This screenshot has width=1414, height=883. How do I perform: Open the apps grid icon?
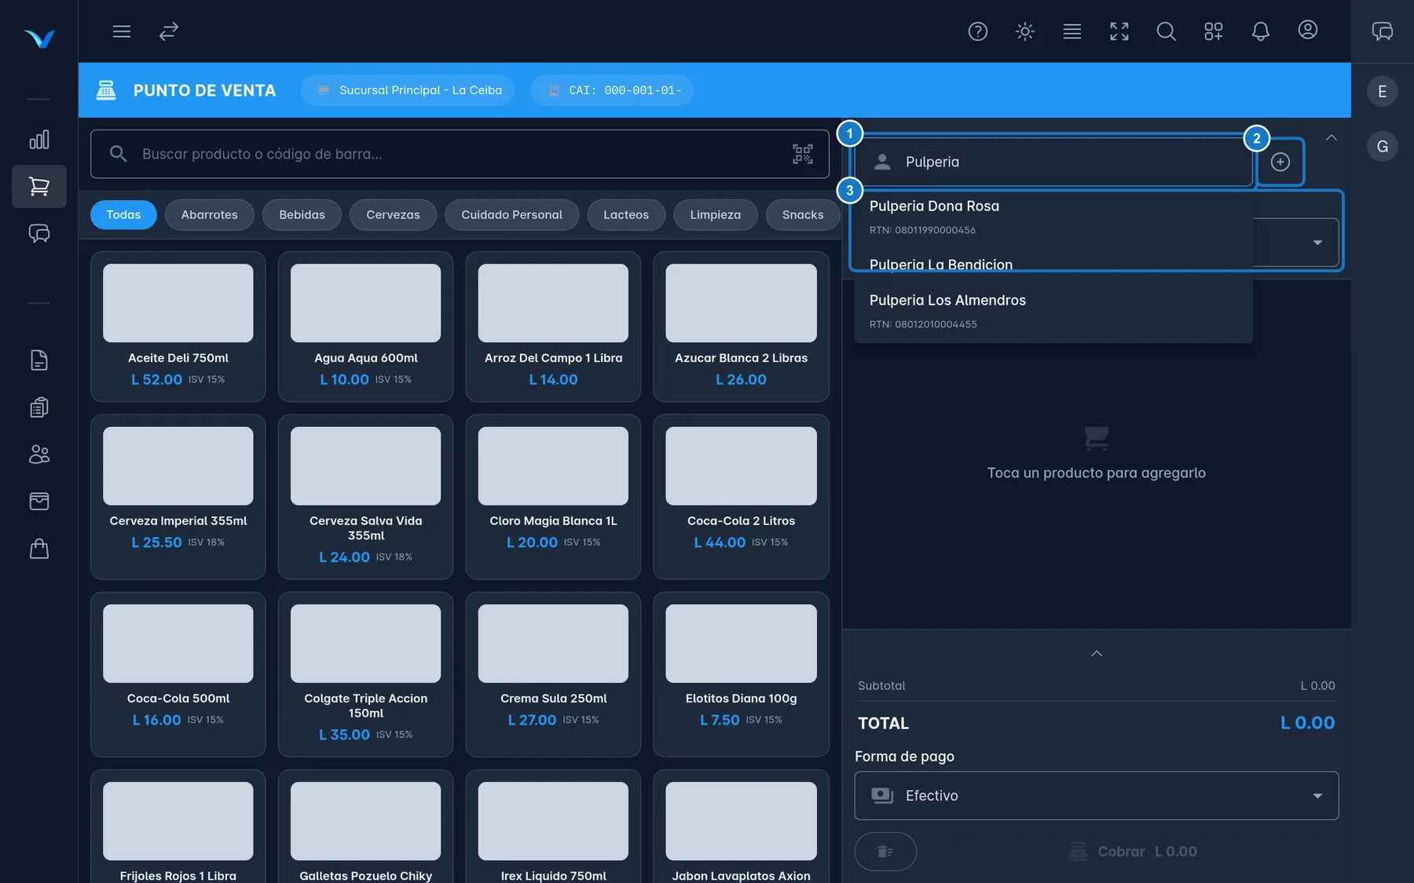(1213, 31)
